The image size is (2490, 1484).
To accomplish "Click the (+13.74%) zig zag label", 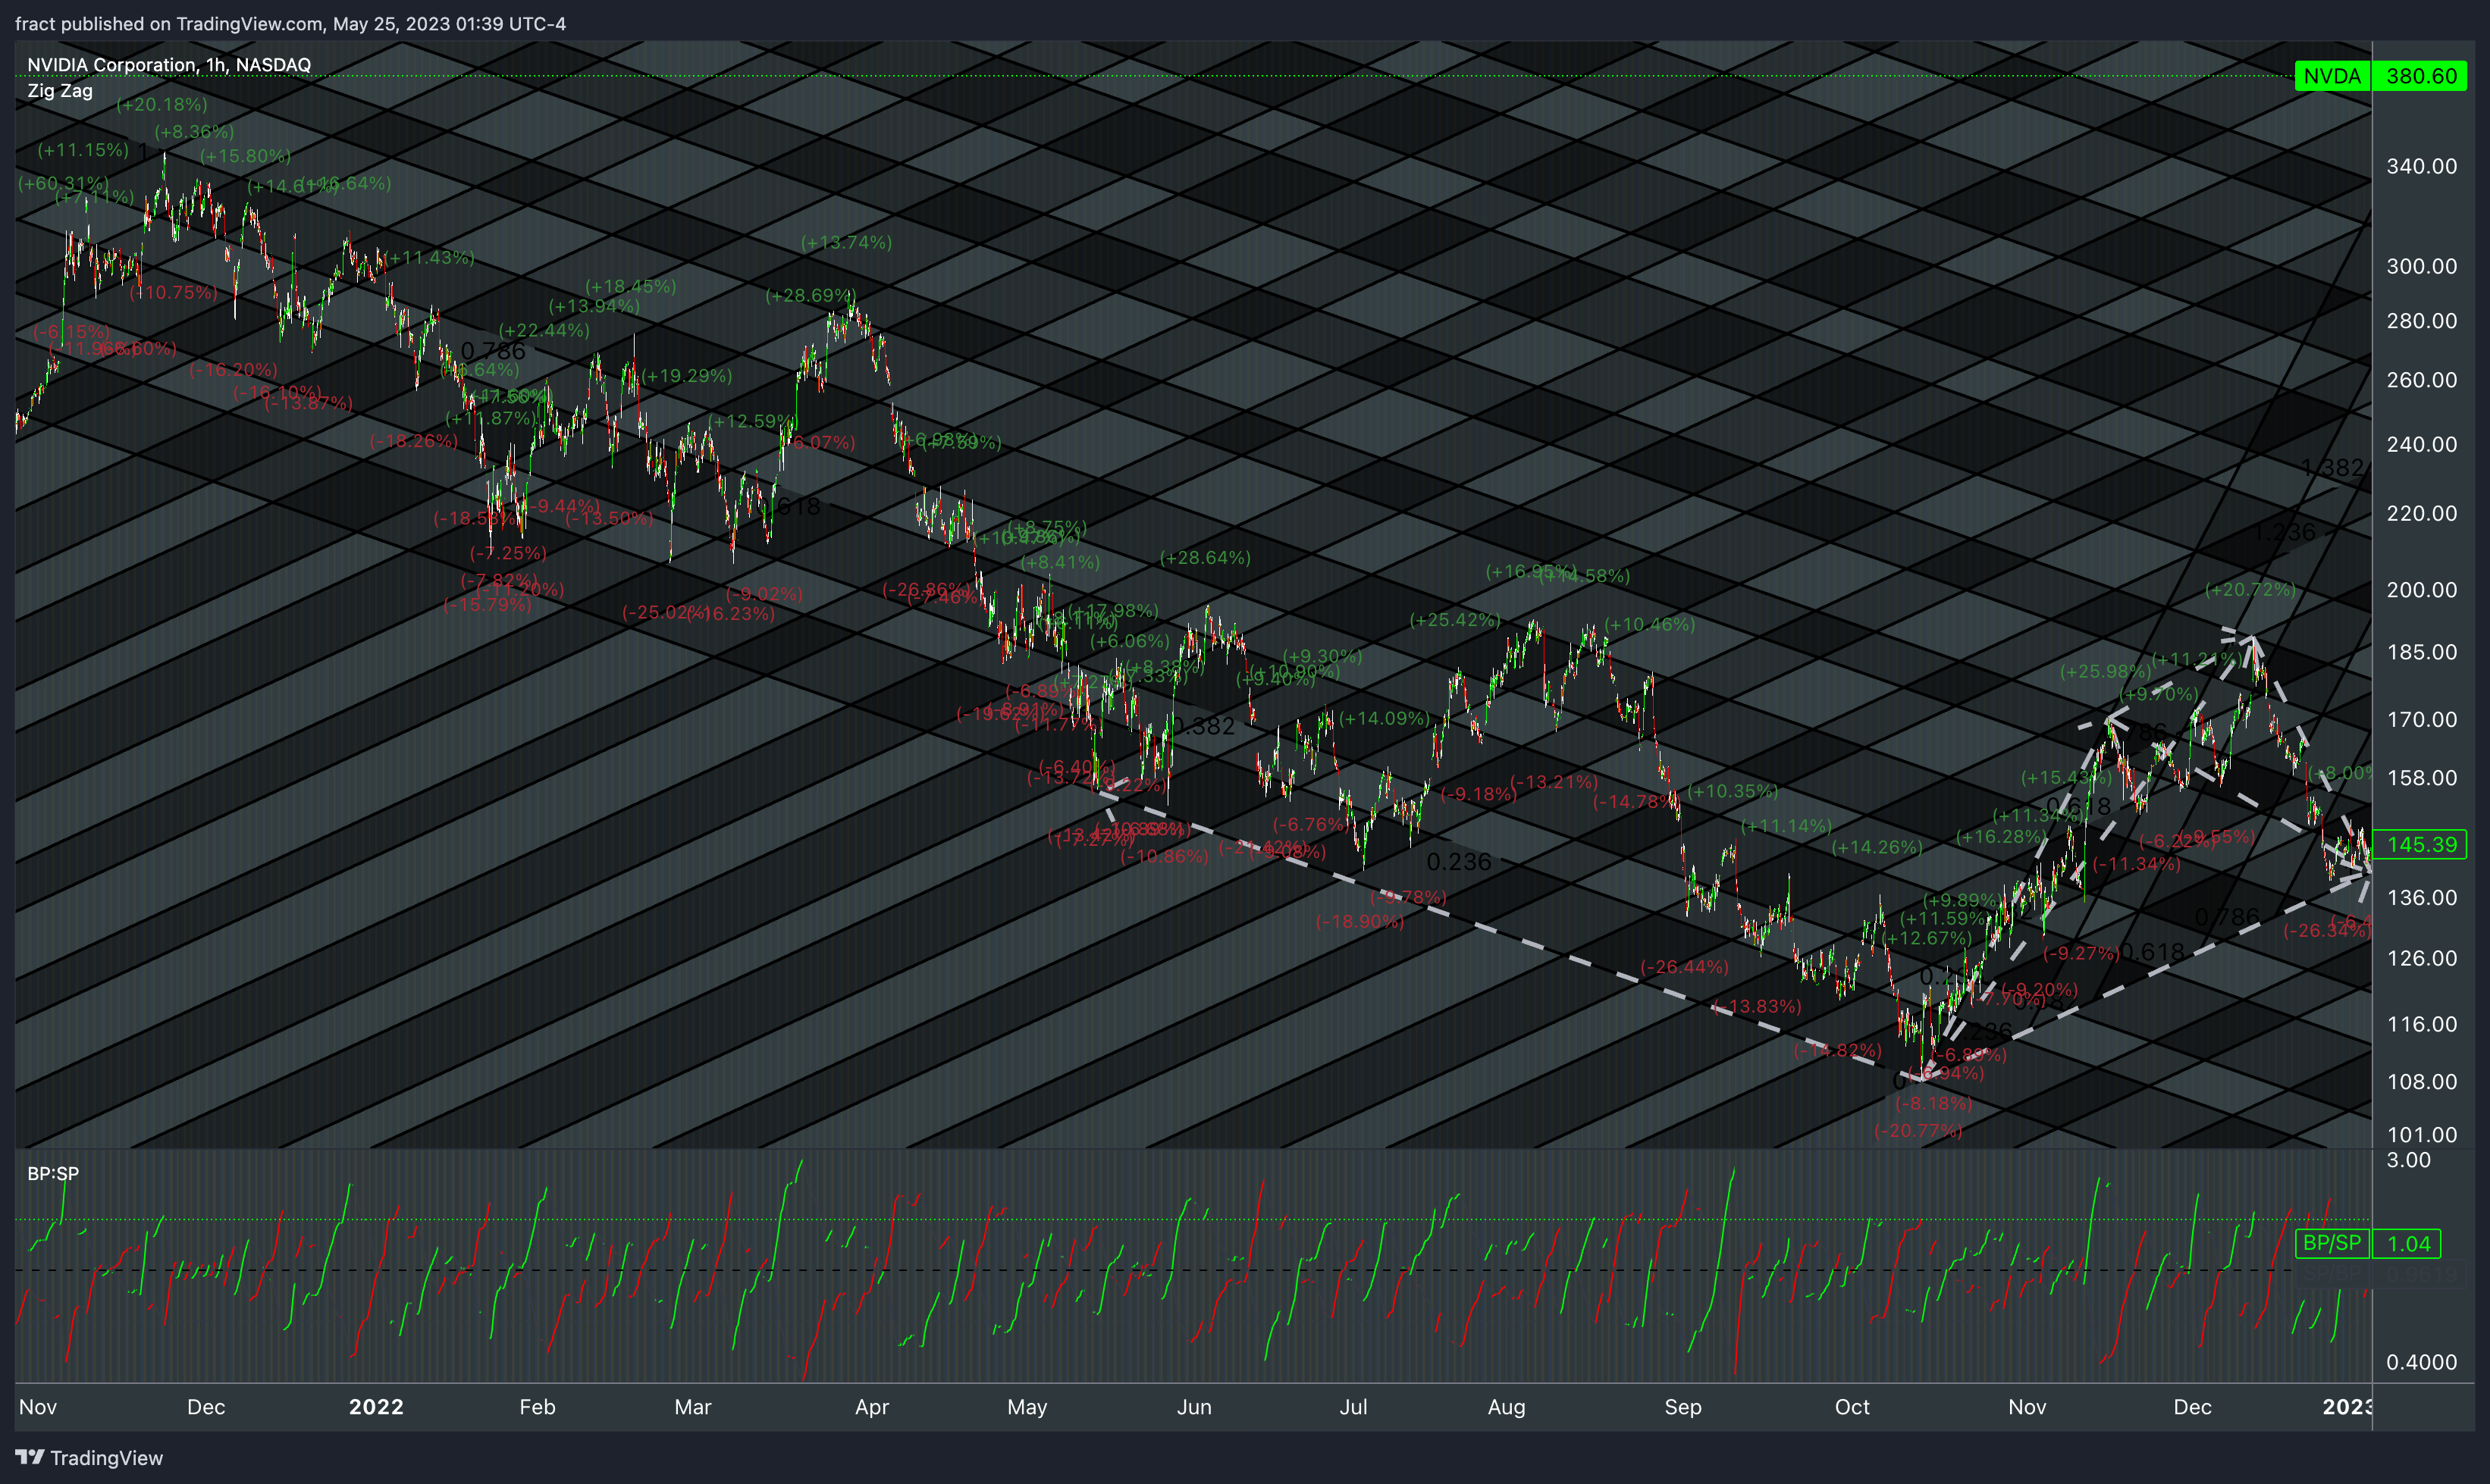I will coord(846,242).
